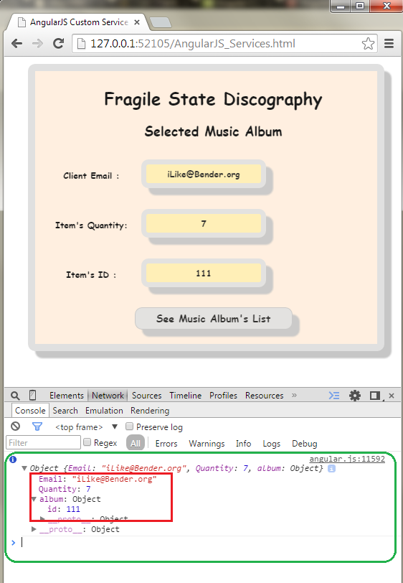This screenshot has height=583, width=403.
Task: Filter console by Info
Action: pos(243,444)
